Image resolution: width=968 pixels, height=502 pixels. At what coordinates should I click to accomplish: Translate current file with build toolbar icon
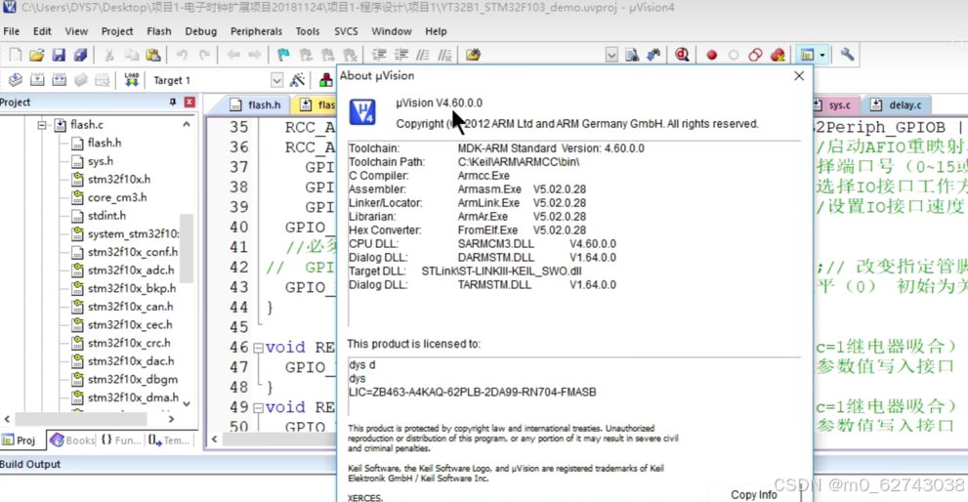tap(16, 80)
